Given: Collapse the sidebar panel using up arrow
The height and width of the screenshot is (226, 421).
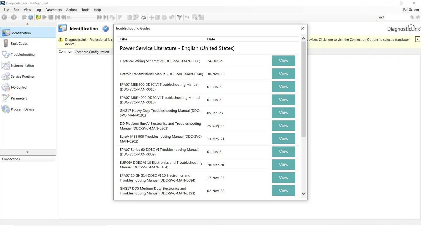Looking at the screenshot, I should pos(27,24).
